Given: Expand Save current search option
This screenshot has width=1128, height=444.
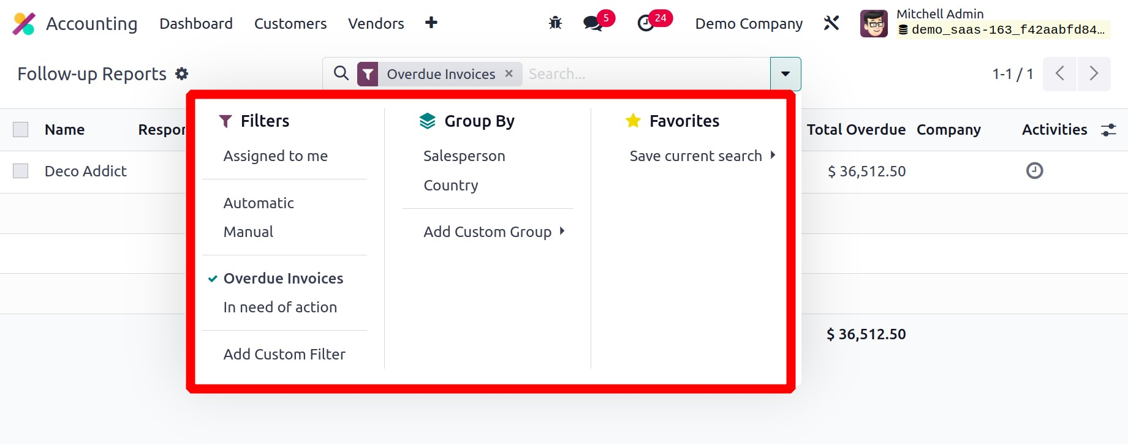Looking at the screenshot, I should click(702, 156).
